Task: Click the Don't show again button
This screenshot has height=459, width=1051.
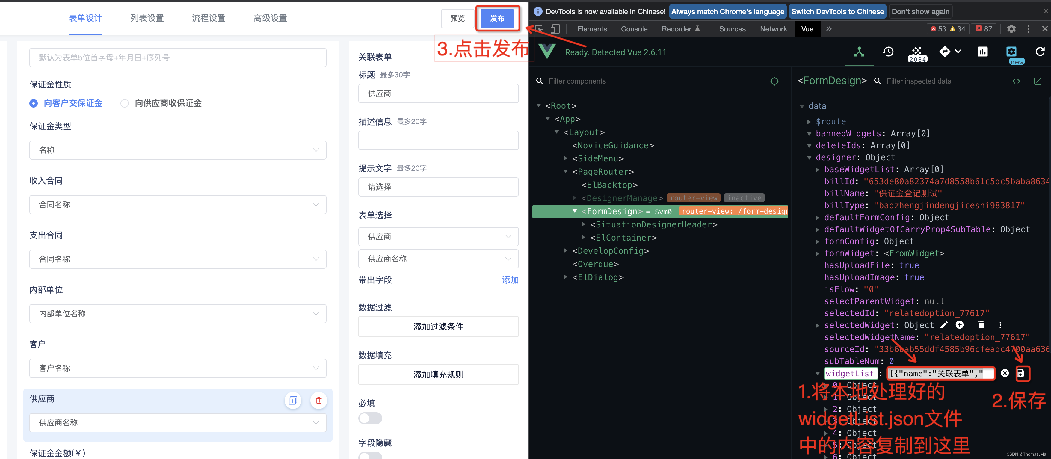Action: coord(920,11)
